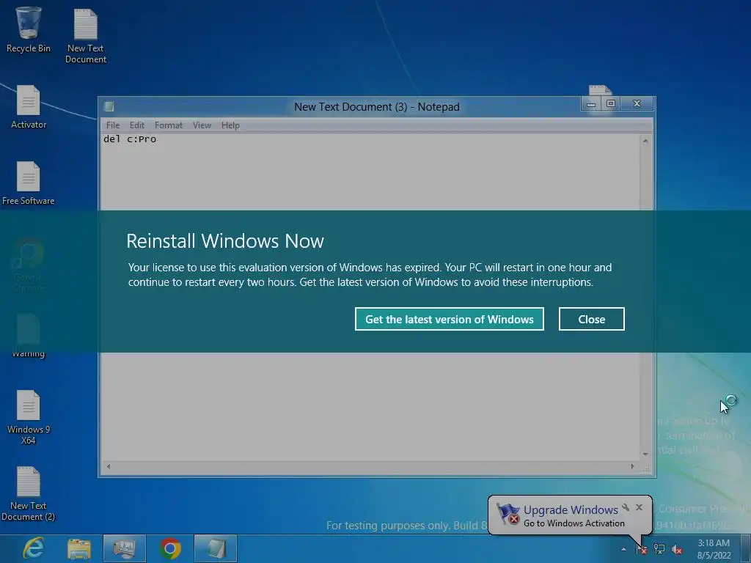Image resolution: width=751 pixels, height=563 pixels.
Task: Activate the Notepad taskbar button
Action: coord(216,548)
